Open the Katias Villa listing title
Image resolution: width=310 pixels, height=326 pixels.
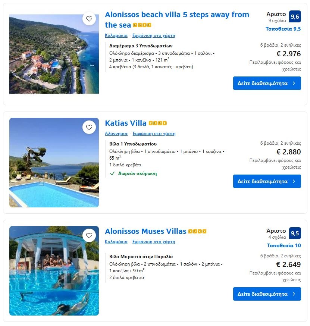click(126, 123)
